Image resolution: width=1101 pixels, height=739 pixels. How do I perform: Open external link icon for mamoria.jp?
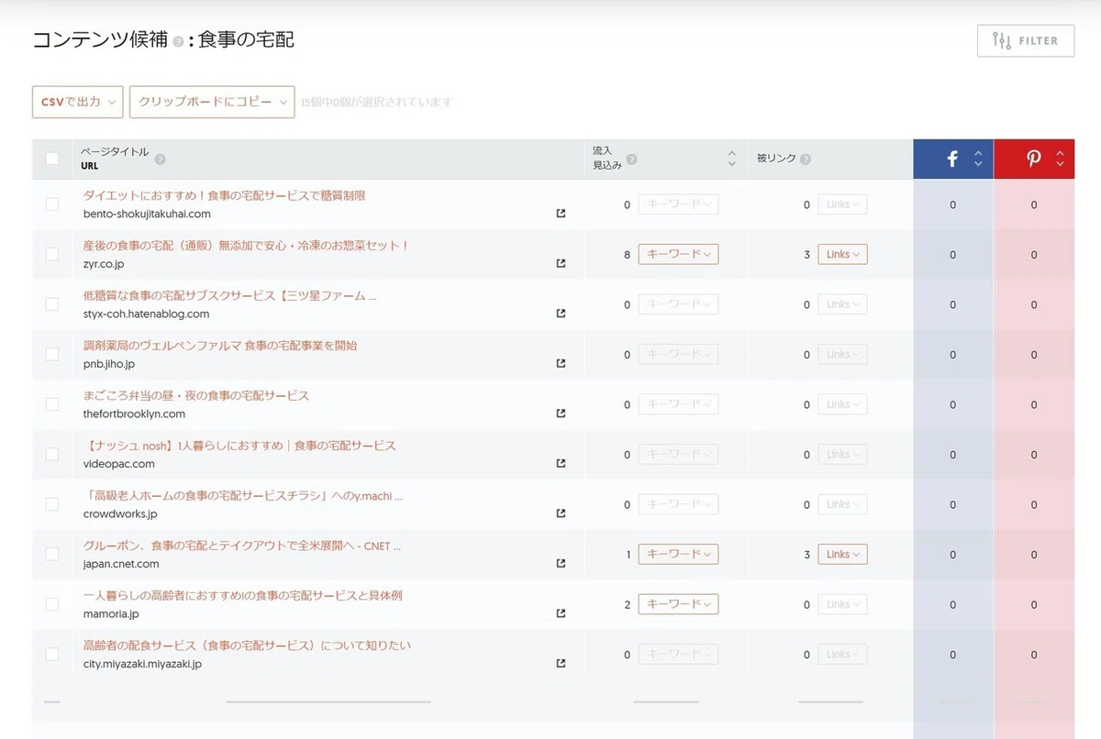click(561, 613)
